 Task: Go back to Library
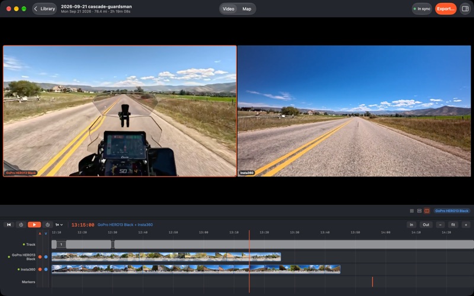pos(44,9)
